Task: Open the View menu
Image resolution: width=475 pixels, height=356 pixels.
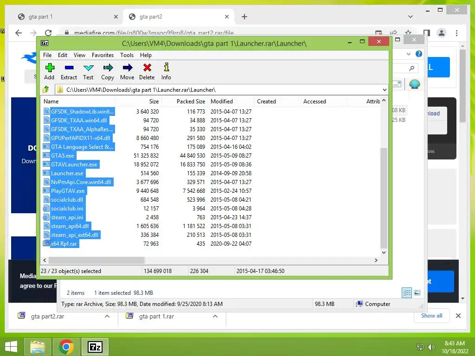Action: point(79,55)
